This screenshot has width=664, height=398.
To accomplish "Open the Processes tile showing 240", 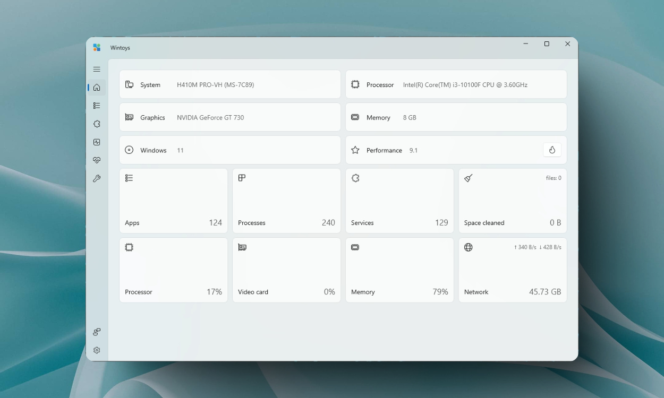I will [x=286, y=201].
